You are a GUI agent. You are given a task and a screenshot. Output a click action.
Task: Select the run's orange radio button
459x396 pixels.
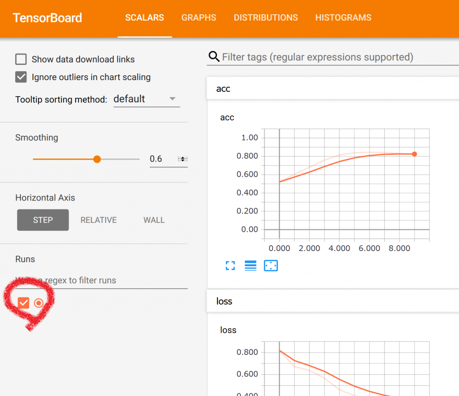click(x=39, y=303)
